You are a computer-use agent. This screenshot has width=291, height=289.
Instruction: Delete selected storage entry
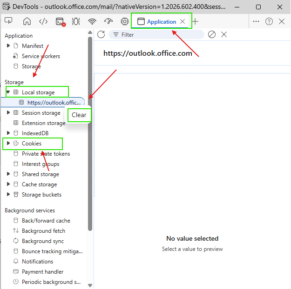(224, 34)
